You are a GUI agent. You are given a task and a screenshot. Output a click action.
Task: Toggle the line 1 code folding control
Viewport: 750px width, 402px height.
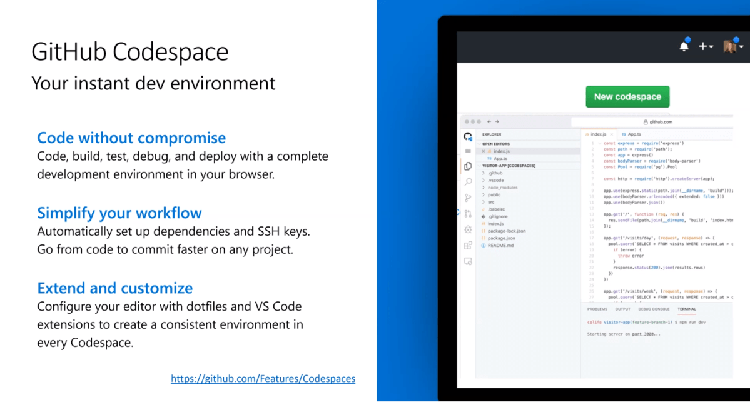(600, 143)
